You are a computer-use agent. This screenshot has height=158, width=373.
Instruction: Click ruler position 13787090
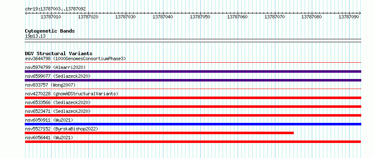349,17
